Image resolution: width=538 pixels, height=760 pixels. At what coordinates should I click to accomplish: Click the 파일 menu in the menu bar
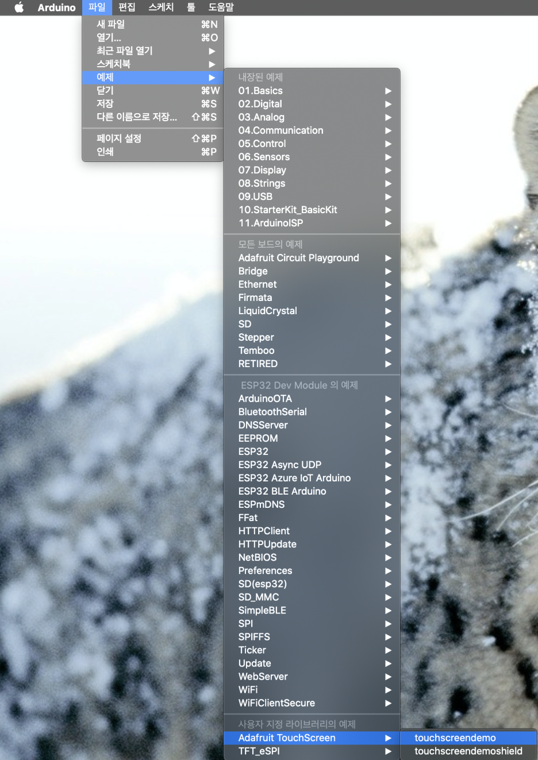coord(97,7)
